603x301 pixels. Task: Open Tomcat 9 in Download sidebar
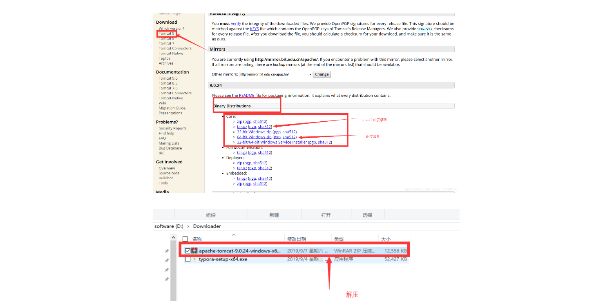167,33
